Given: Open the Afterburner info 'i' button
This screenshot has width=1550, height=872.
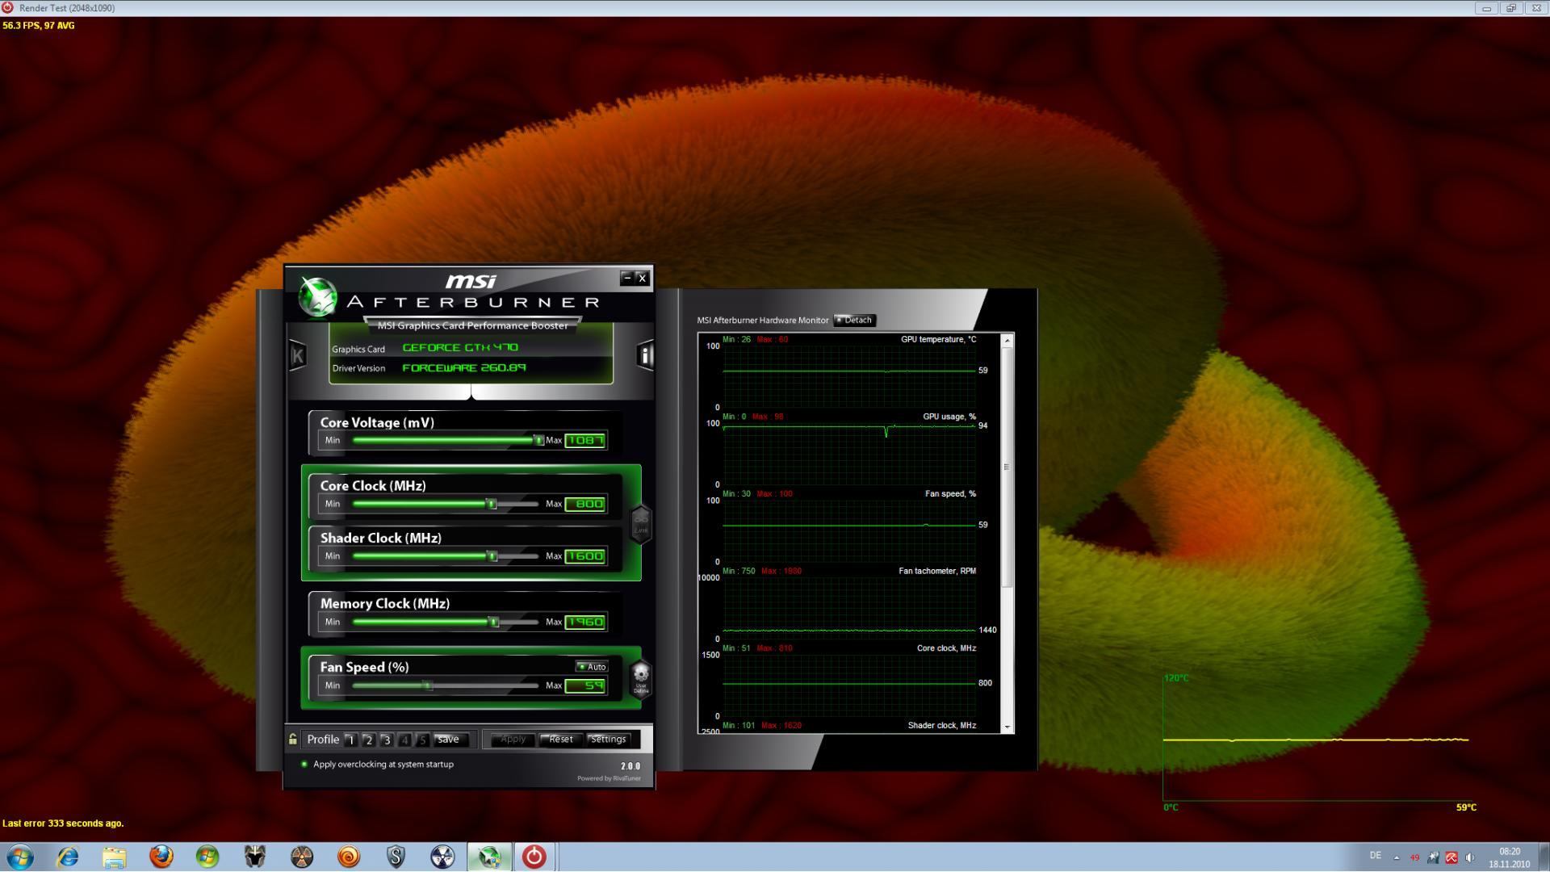Looking at the screenshot, I should 645,355.
